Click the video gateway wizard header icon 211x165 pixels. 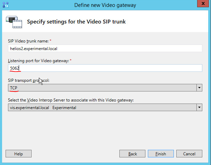point(14,21)
